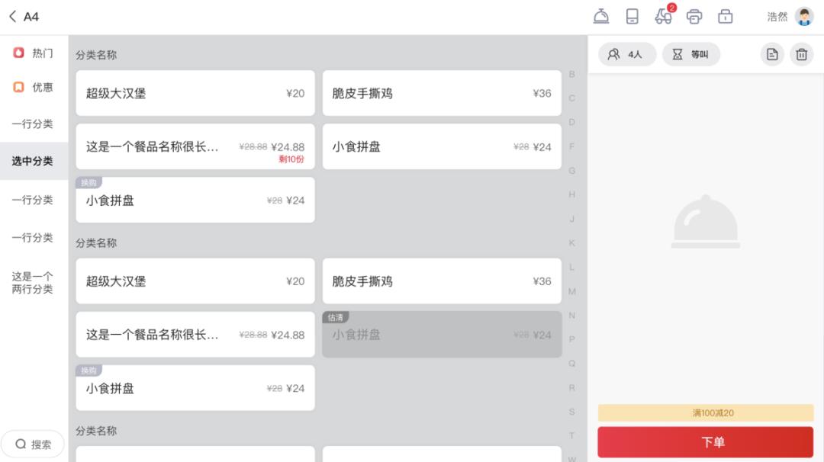Select the 热门 category in the sidebar
Viewport: 824px width, 462px height.
[34, 53]
